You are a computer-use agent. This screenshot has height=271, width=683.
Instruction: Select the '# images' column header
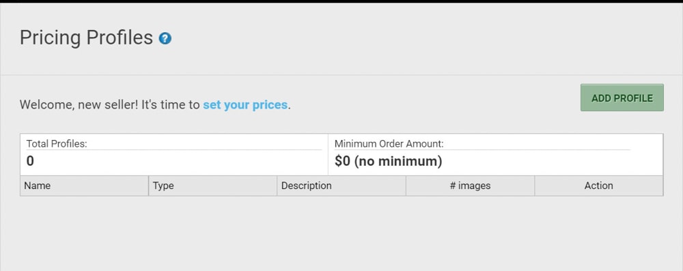(470, 186)
